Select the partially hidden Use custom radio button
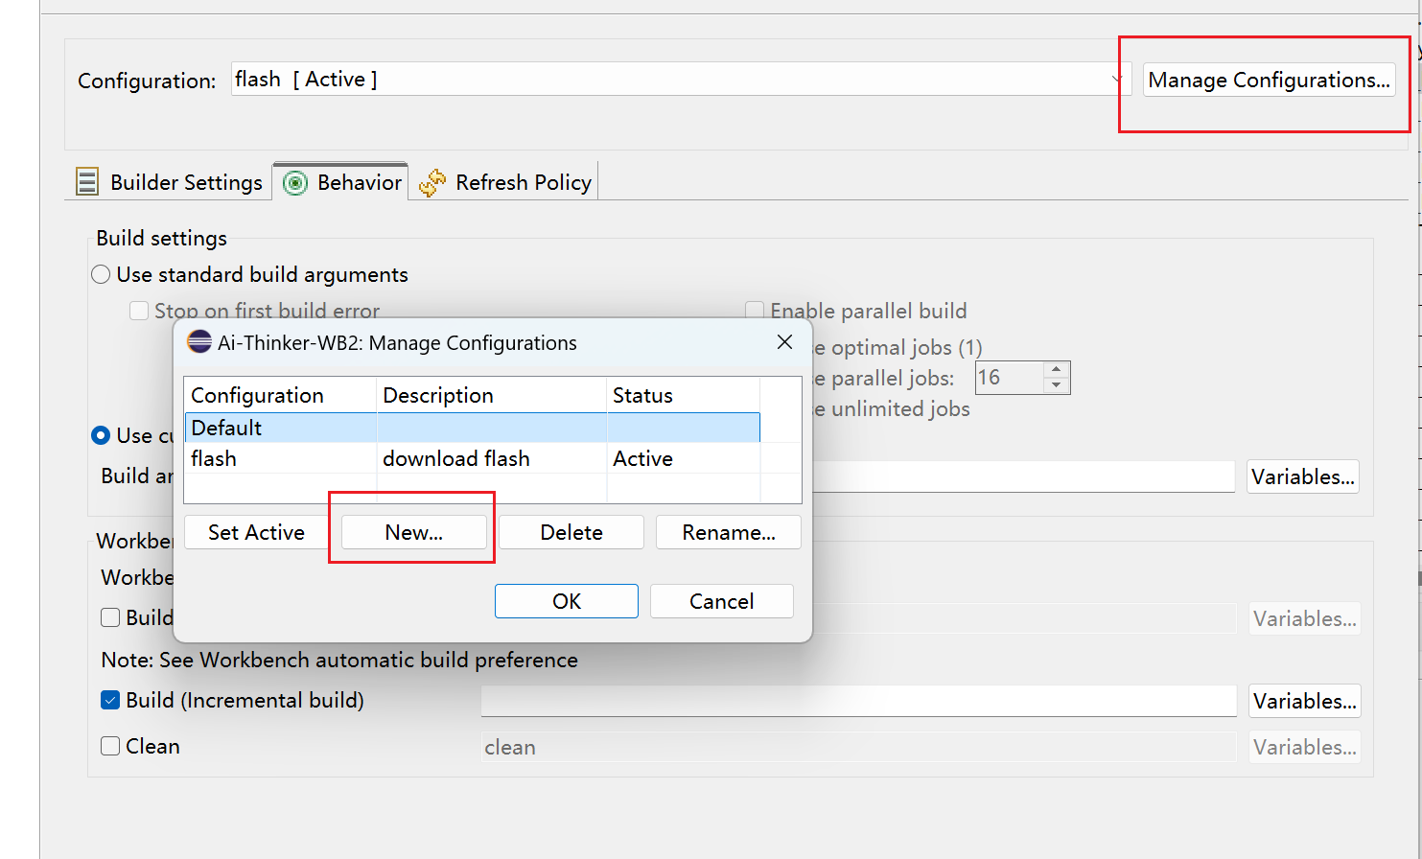 pos(101,435)
